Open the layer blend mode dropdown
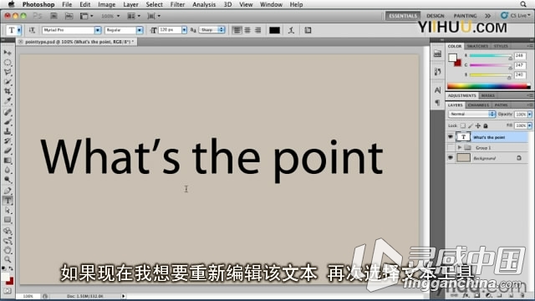 (x=471, y=114)
